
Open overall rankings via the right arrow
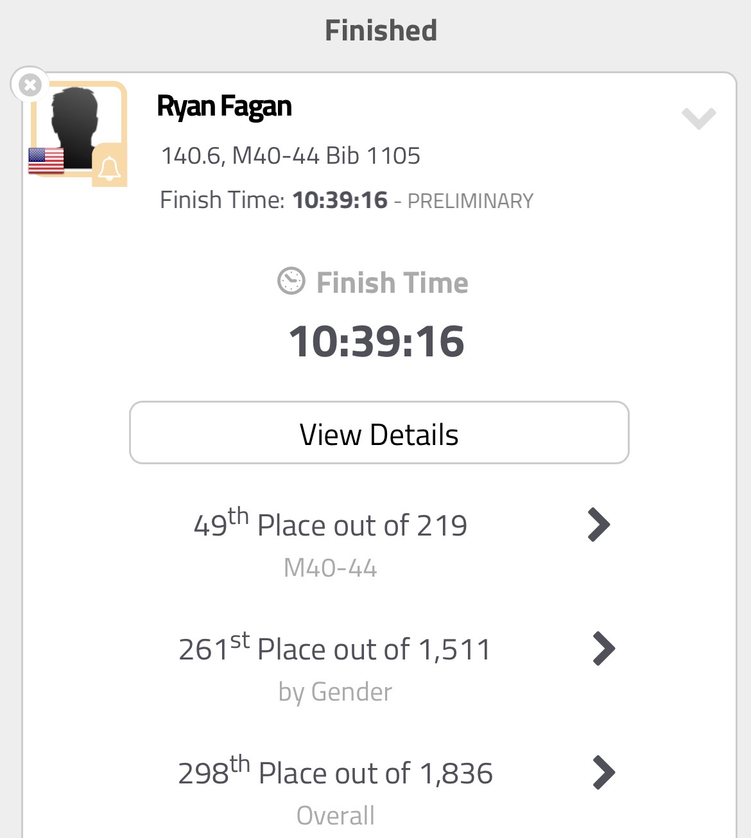point(603,772)
